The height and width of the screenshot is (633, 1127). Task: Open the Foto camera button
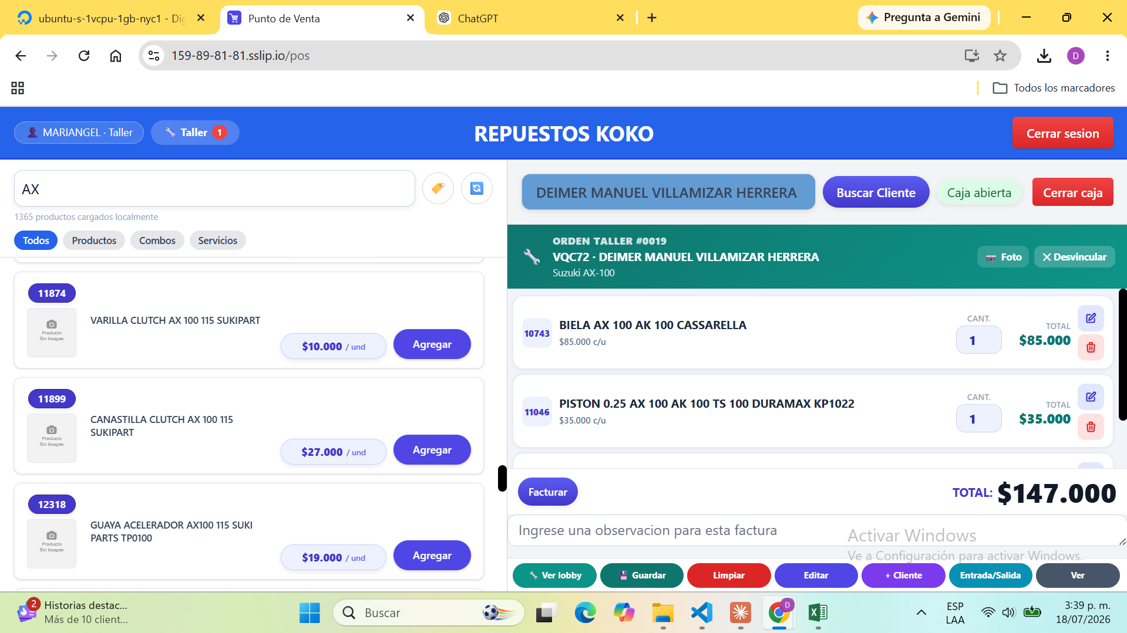tap(1003, 257)
